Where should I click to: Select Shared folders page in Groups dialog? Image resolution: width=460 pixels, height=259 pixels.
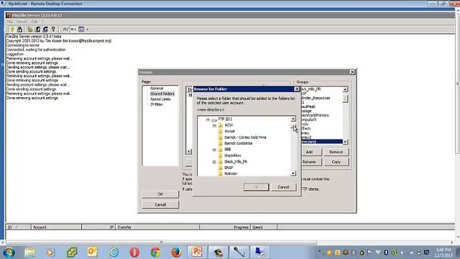[162, 94]
